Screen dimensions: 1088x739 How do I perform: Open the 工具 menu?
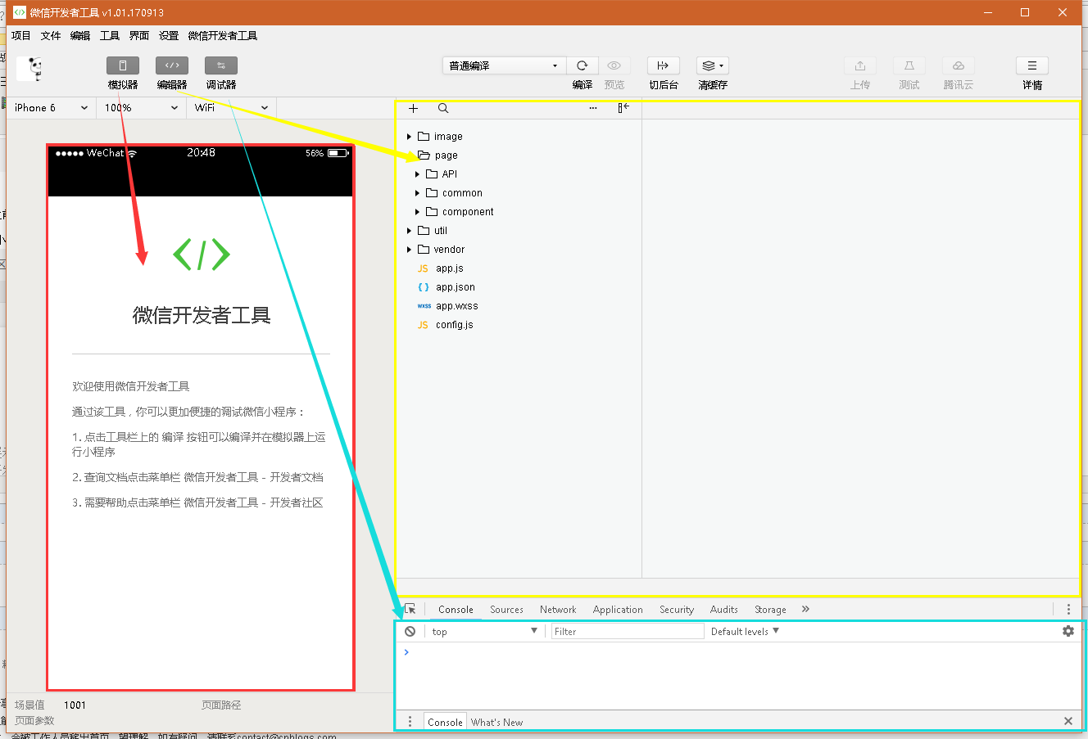coord(110,36)
